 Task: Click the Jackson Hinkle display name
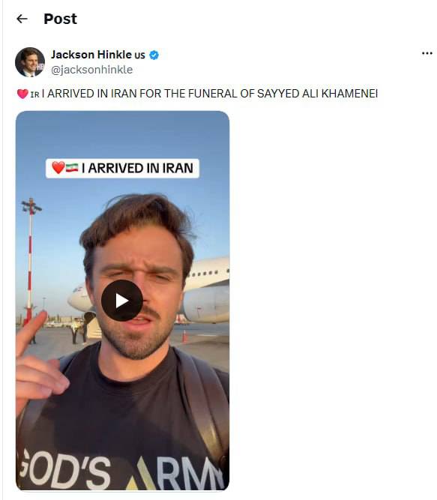[91, 55]
